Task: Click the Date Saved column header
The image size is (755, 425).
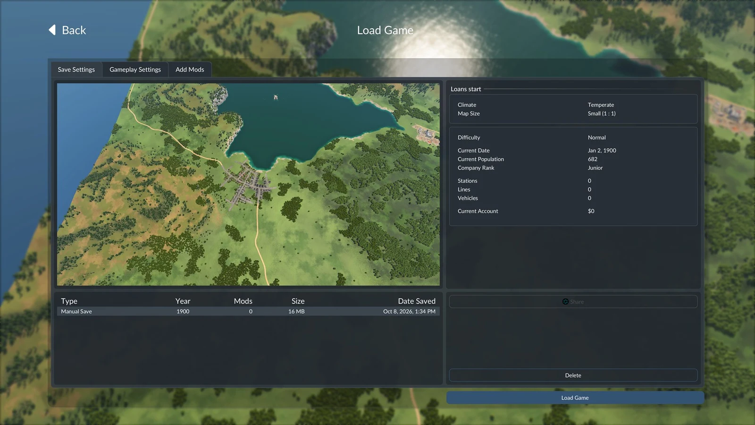Action: 416,301
